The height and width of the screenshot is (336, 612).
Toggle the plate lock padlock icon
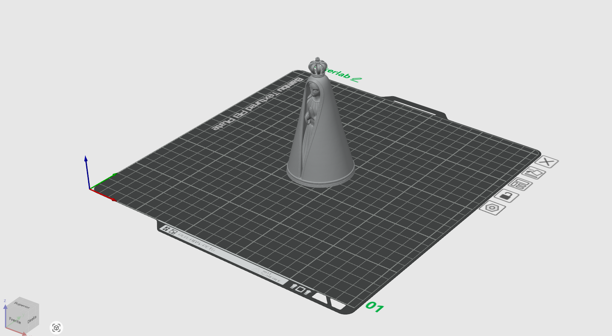tap(506, 196)
